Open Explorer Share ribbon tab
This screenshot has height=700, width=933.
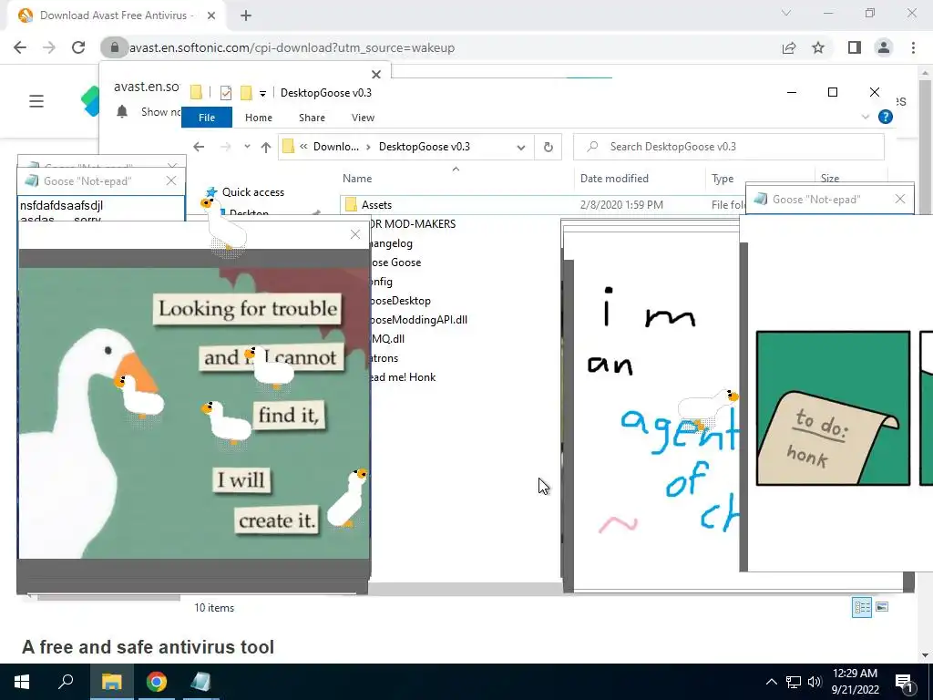click(x=312, y=118)
